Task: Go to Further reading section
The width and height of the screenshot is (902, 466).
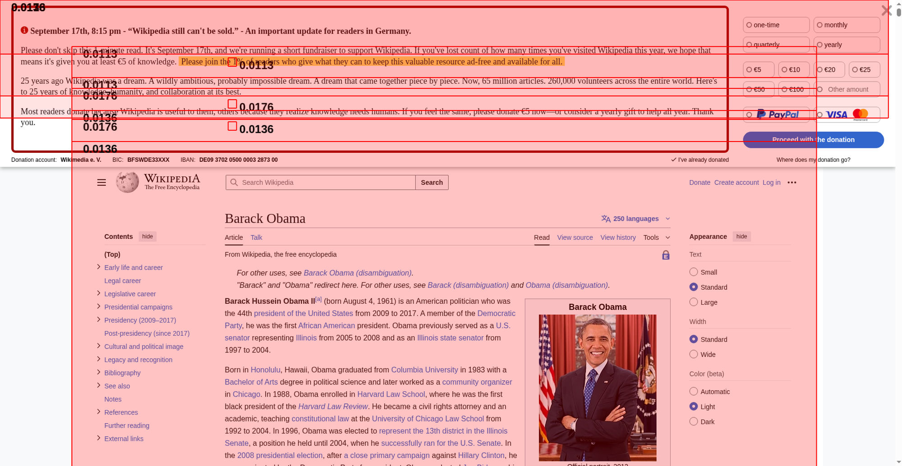Action: [x=127, y=425]
